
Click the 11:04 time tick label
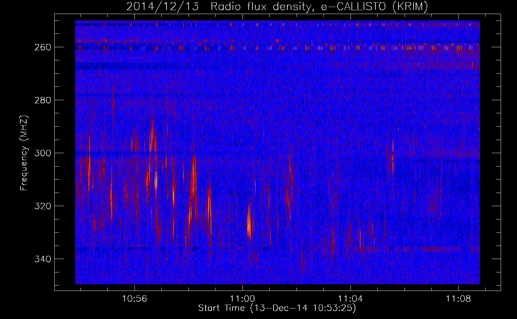click(351, 299)
